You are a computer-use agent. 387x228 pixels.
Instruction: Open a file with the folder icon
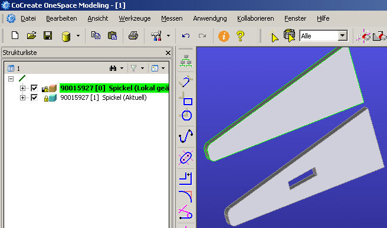click(31, 36)
